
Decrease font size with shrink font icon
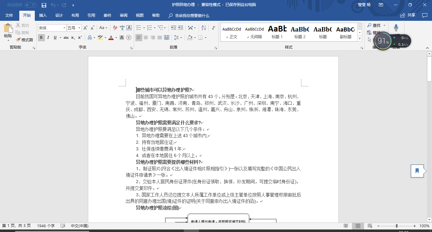pyautogui.click(x=93, y=28)
